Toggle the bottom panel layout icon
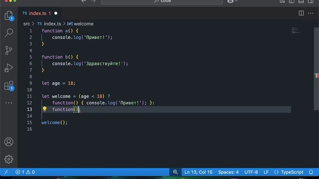Screen dimensions: 319x179 point(301,1)
